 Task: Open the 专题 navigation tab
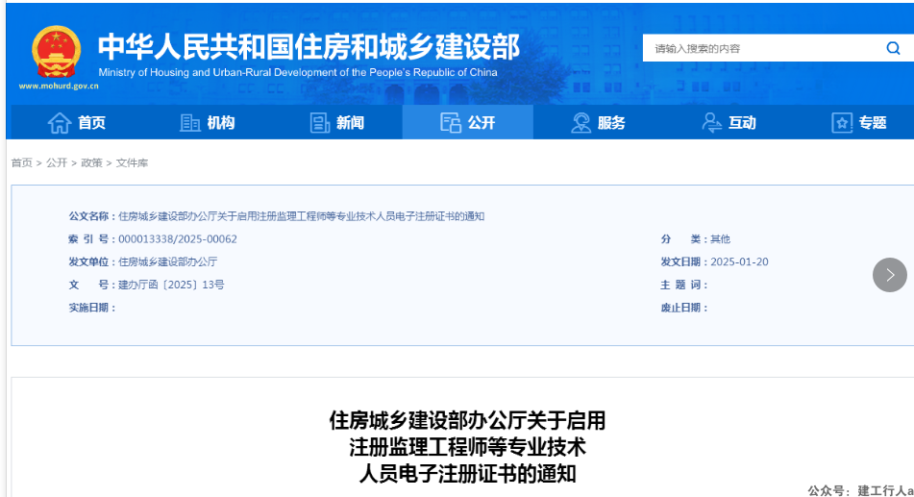coord(859,122)
